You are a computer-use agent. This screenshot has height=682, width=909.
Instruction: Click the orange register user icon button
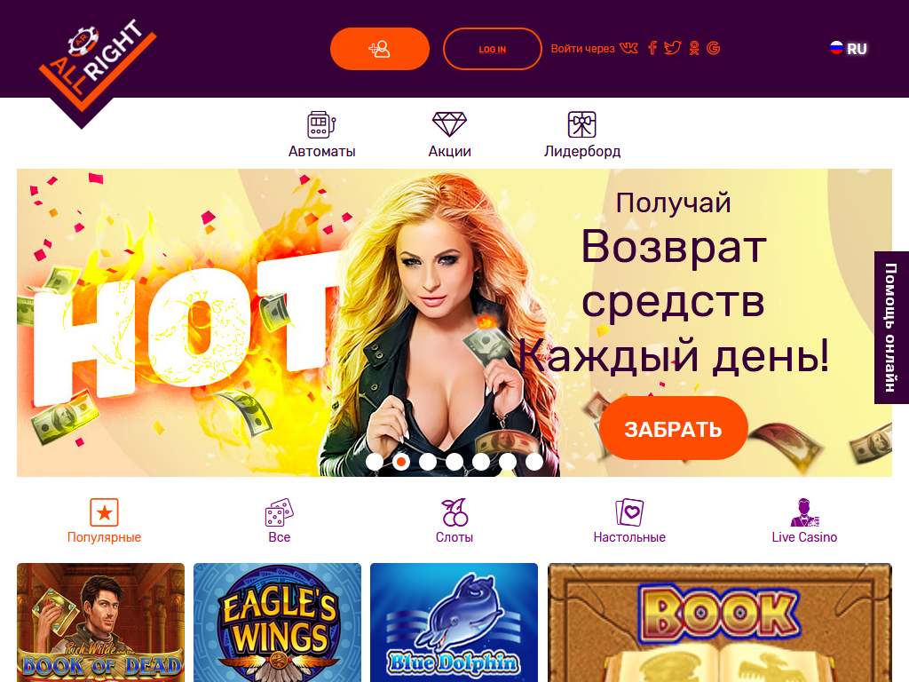pos(380,49)
